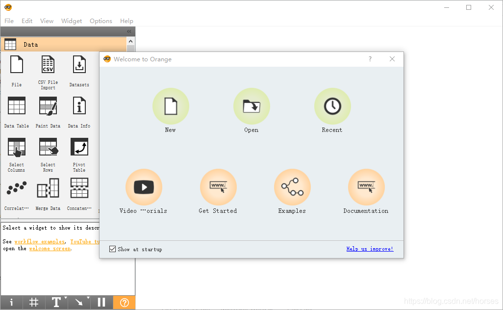Show Recent workflows

click(x=332, y=106)
